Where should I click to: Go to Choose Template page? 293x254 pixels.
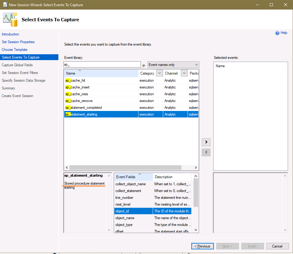15,50
